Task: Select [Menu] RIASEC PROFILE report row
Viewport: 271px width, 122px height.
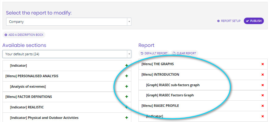Action: click(x=203, y=106)
